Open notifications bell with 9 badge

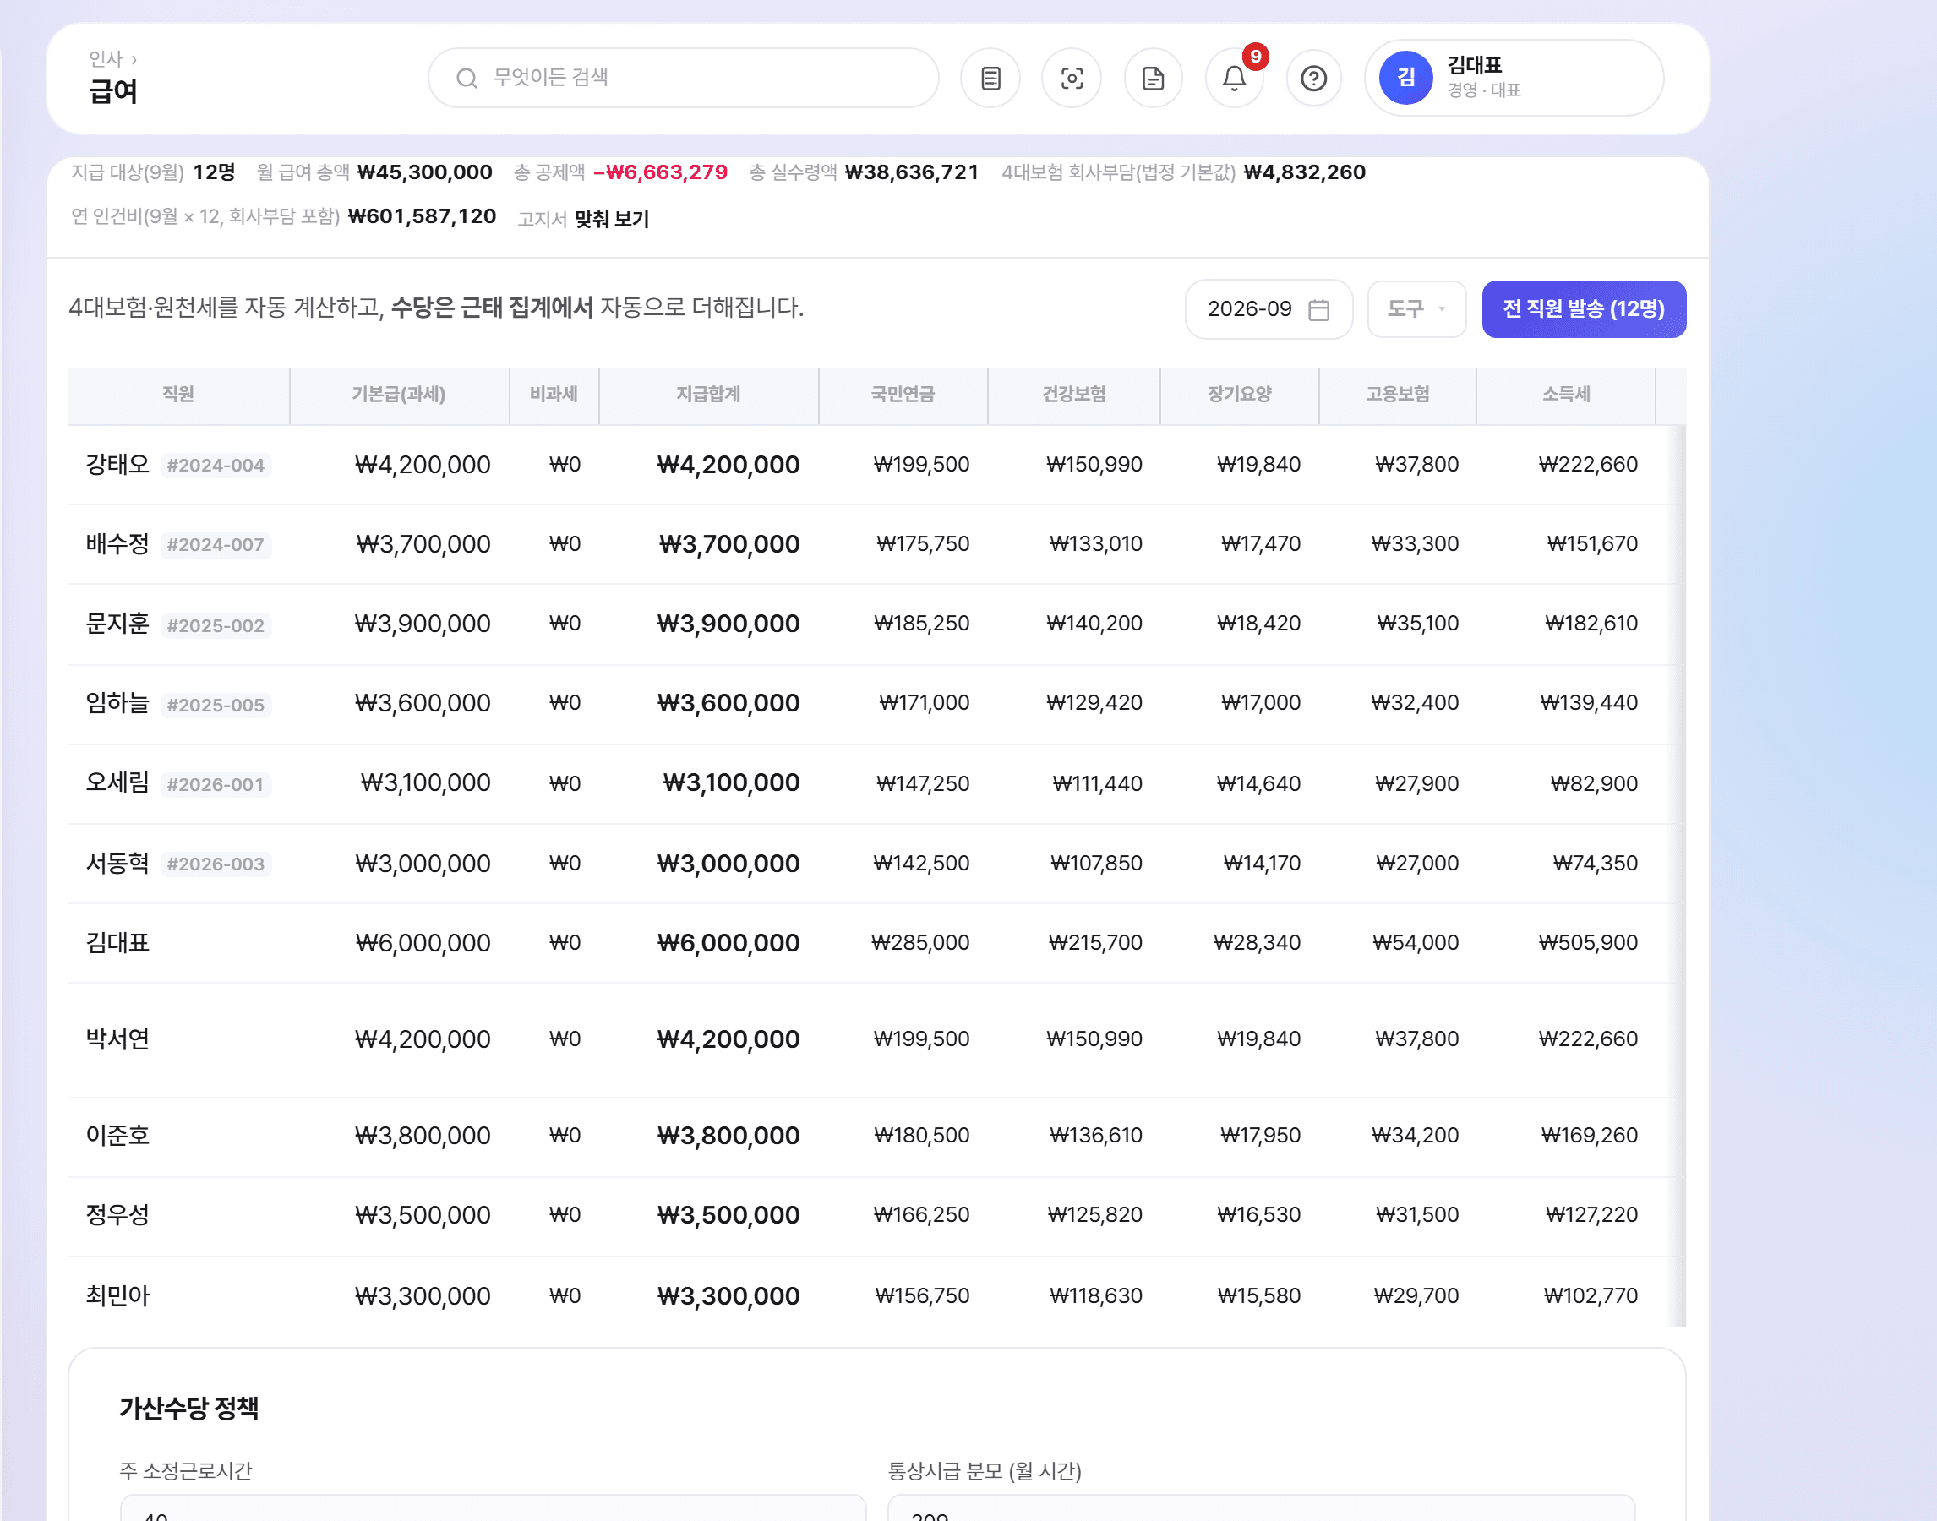[x=1235, y=79]
